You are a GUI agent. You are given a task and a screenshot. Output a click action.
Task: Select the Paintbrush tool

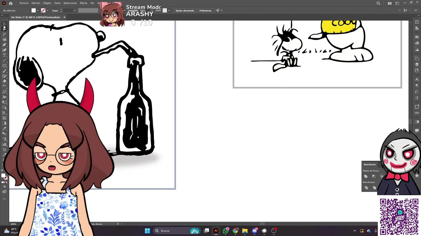[4, 71]
